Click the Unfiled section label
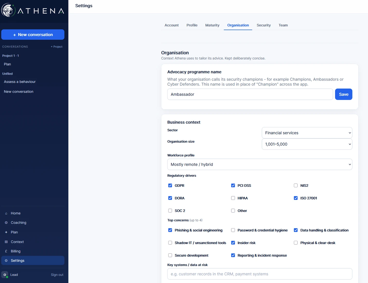The image size is (368, 283). [x=7, y=74]
